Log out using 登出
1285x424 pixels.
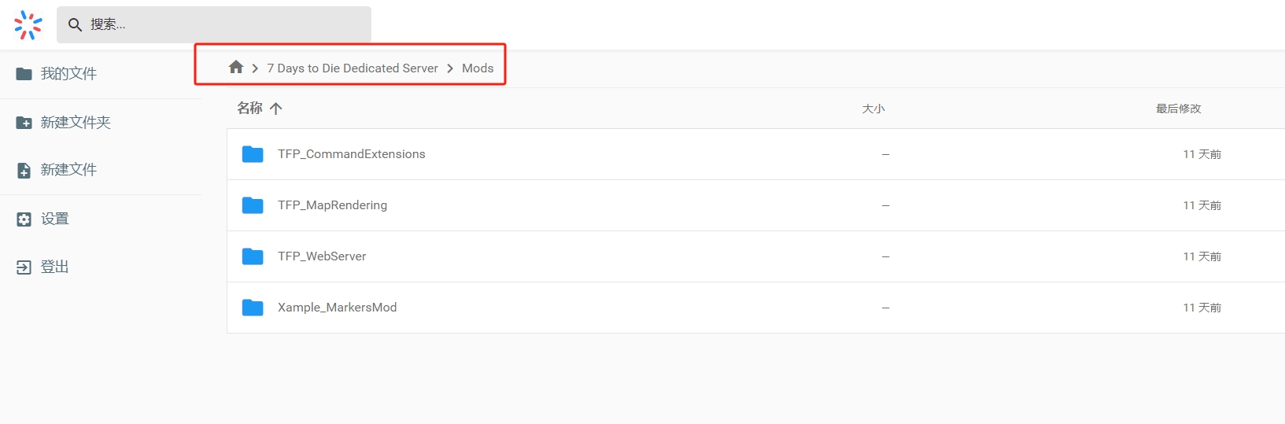[x=54, y=267]
